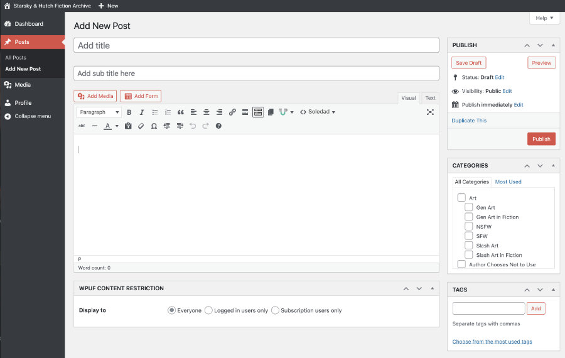This screenshot has width=565, height=358.
Task: Click the Add Media button
Action: 95,96
